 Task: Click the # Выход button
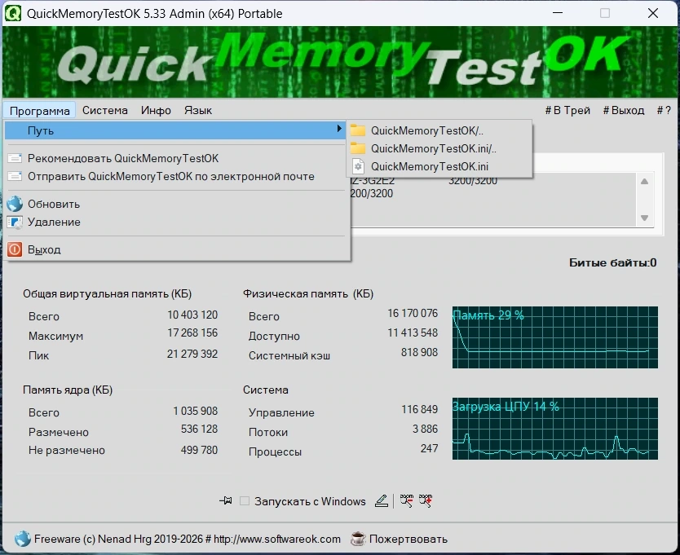tap(624, 110)
